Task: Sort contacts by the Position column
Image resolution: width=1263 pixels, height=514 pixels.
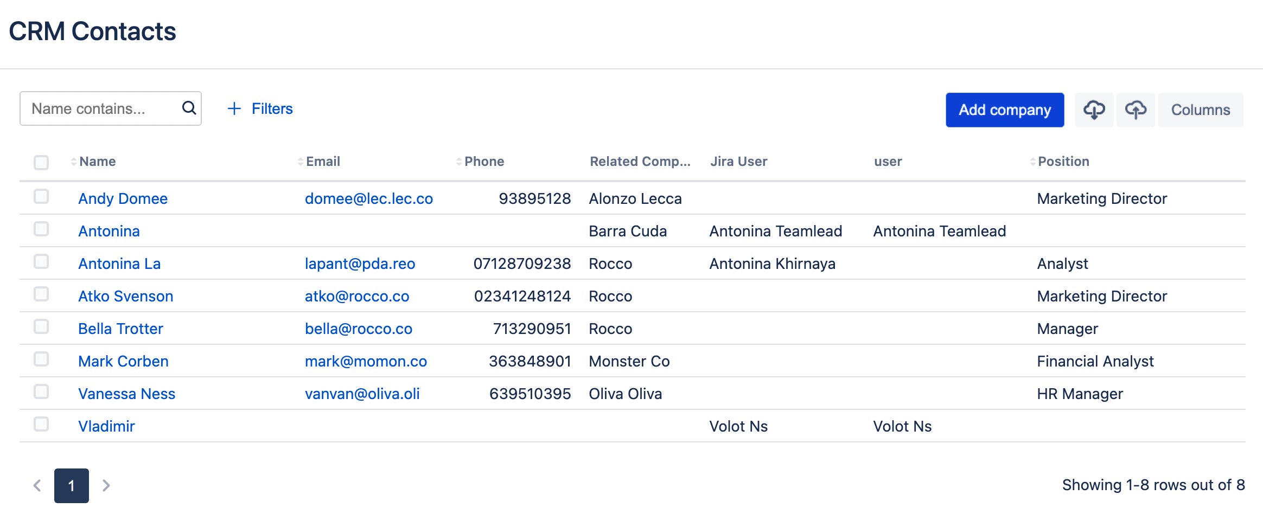Action: tap(1063, 162)
